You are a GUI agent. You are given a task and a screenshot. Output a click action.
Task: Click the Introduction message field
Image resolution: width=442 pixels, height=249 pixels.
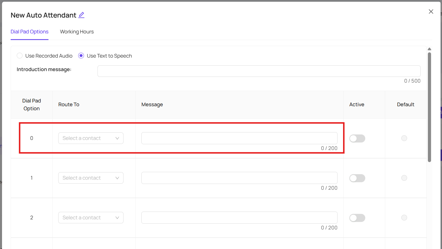pos(259,71)
